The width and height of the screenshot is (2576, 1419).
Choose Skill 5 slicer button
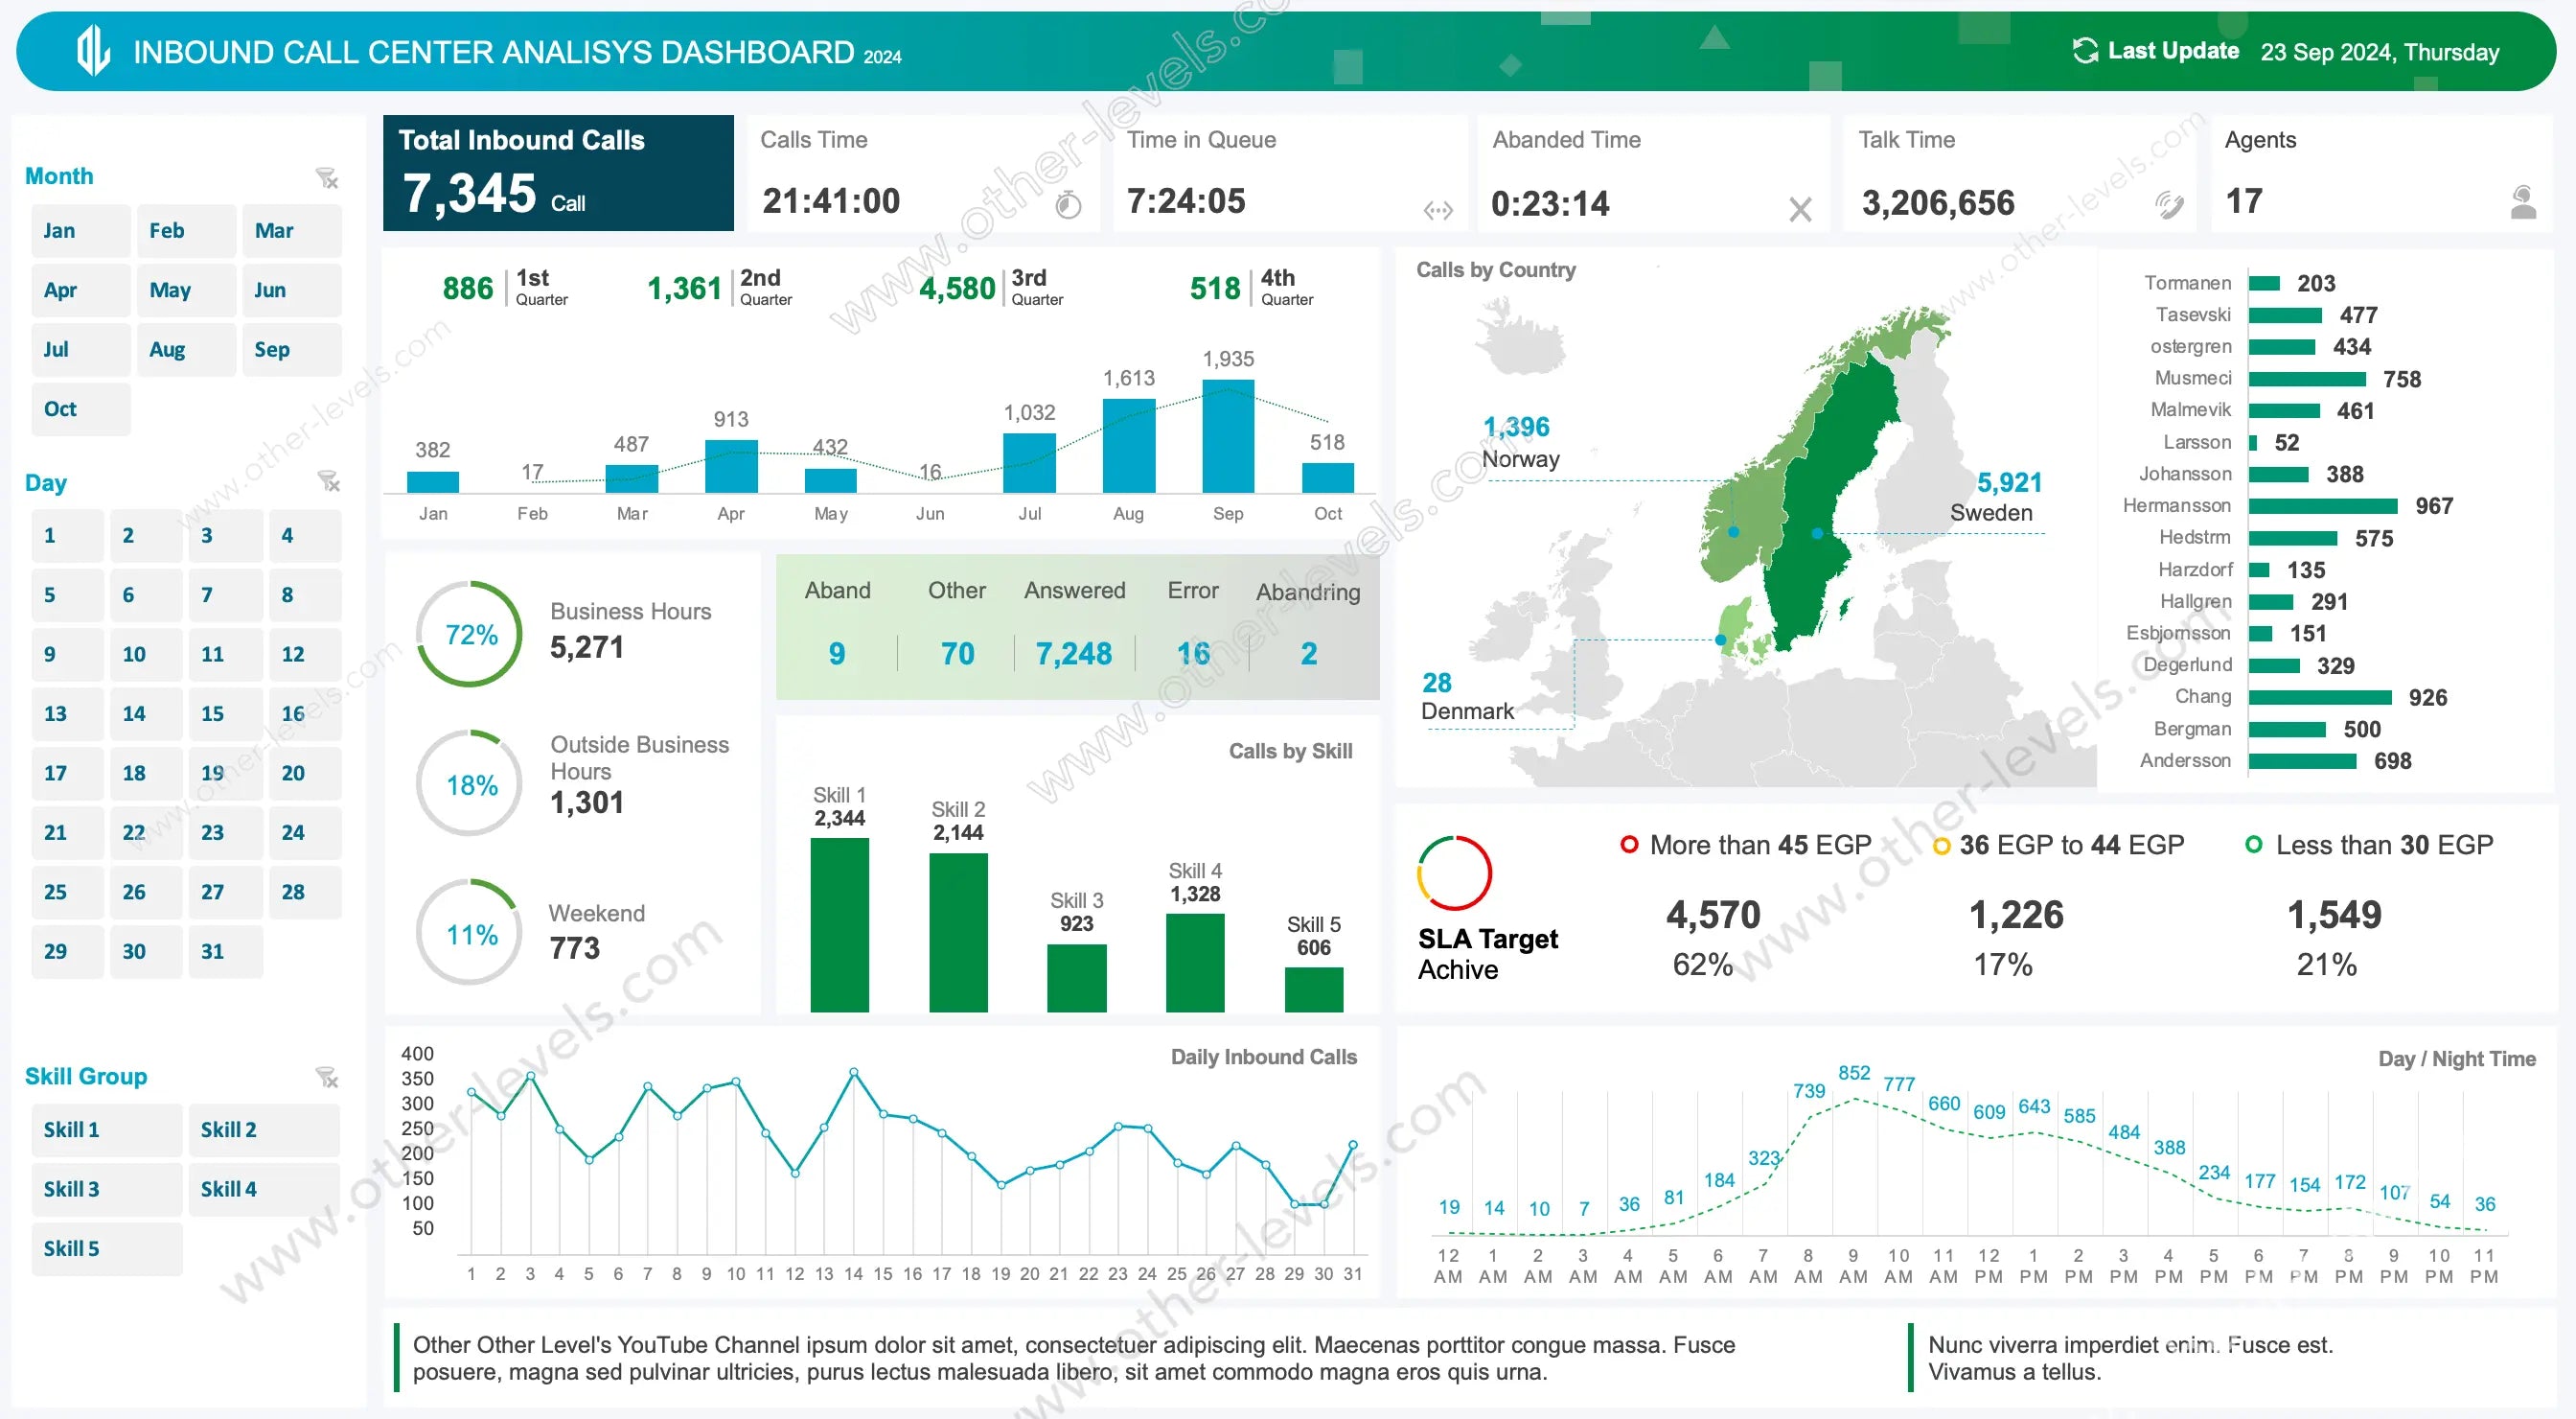click(x=106, y=1248)
